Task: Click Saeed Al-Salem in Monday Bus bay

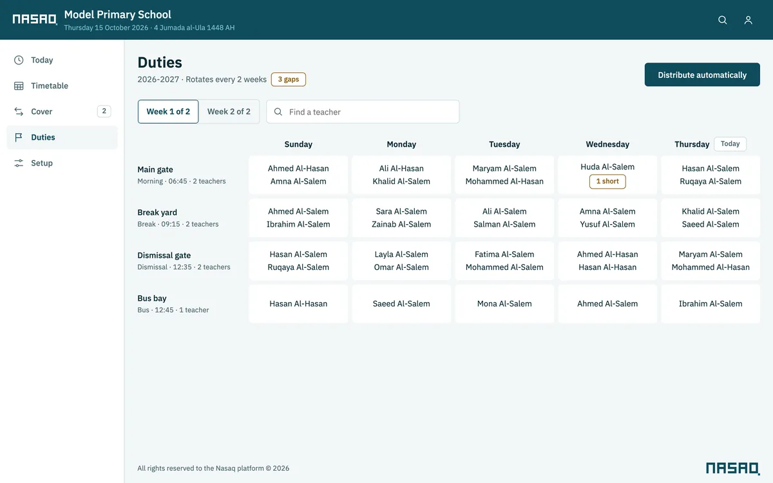Action: pos(401,304)
